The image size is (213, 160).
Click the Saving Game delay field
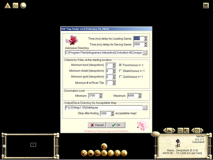(x=139, y=45)
